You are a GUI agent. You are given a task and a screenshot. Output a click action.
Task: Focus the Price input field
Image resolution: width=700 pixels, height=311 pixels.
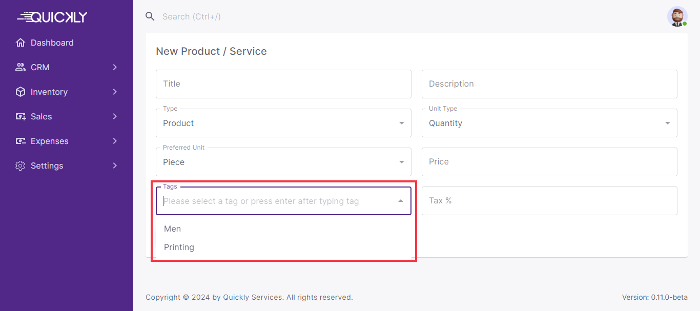click(x=549, y=162)
